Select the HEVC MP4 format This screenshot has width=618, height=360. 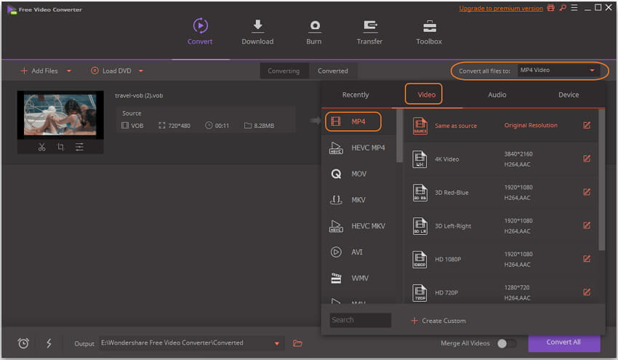point(358,148)
